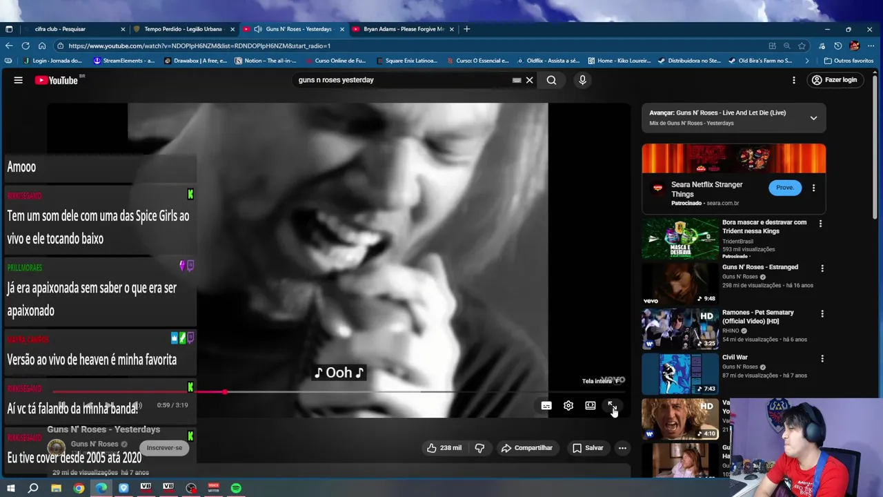Open the Outros favoritos folder

(x=849, y=61)
